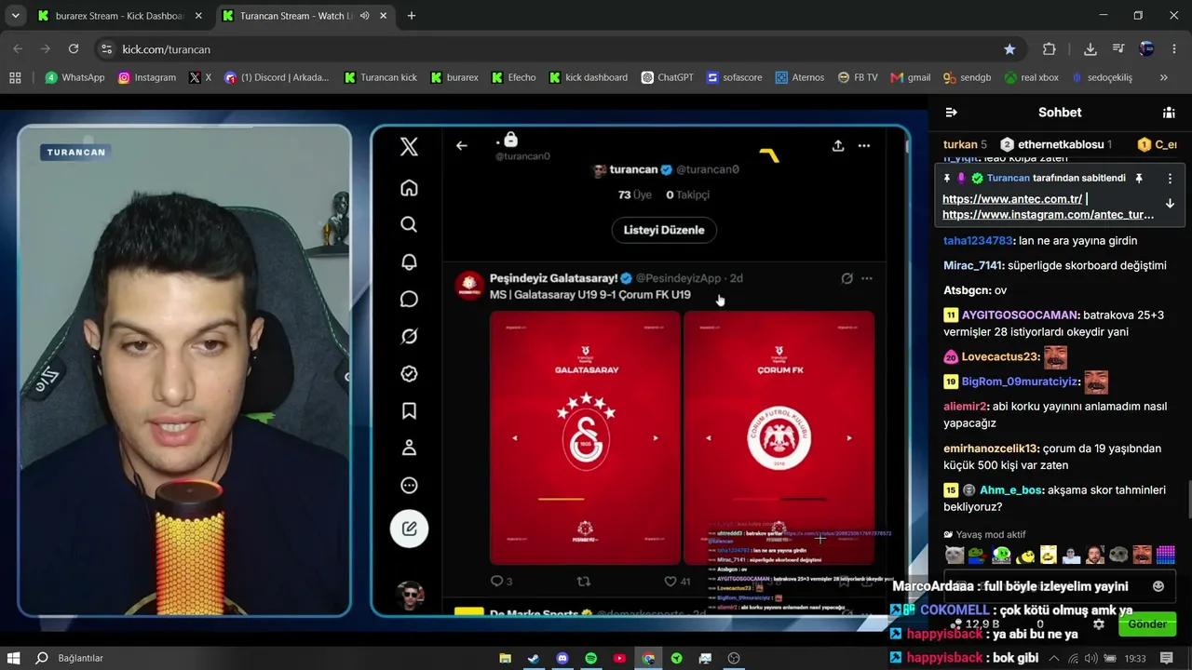Go to X Home via house icon
Screen dimensions: 1192x670
[409, 188]
